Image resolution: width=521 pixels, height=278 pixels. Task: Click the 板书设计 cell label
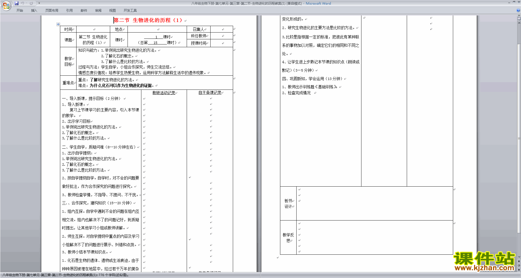click(x=288, y=204)
